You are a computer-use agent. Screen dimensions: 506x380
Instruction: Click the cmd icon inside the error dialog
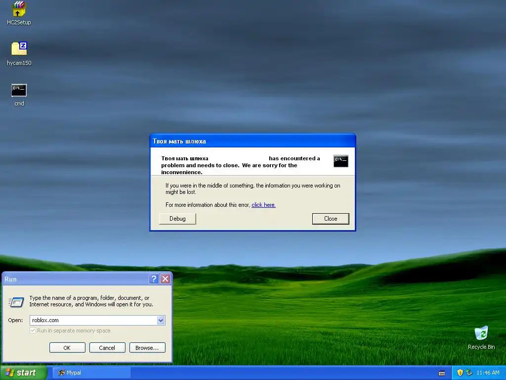click(341, 161)
